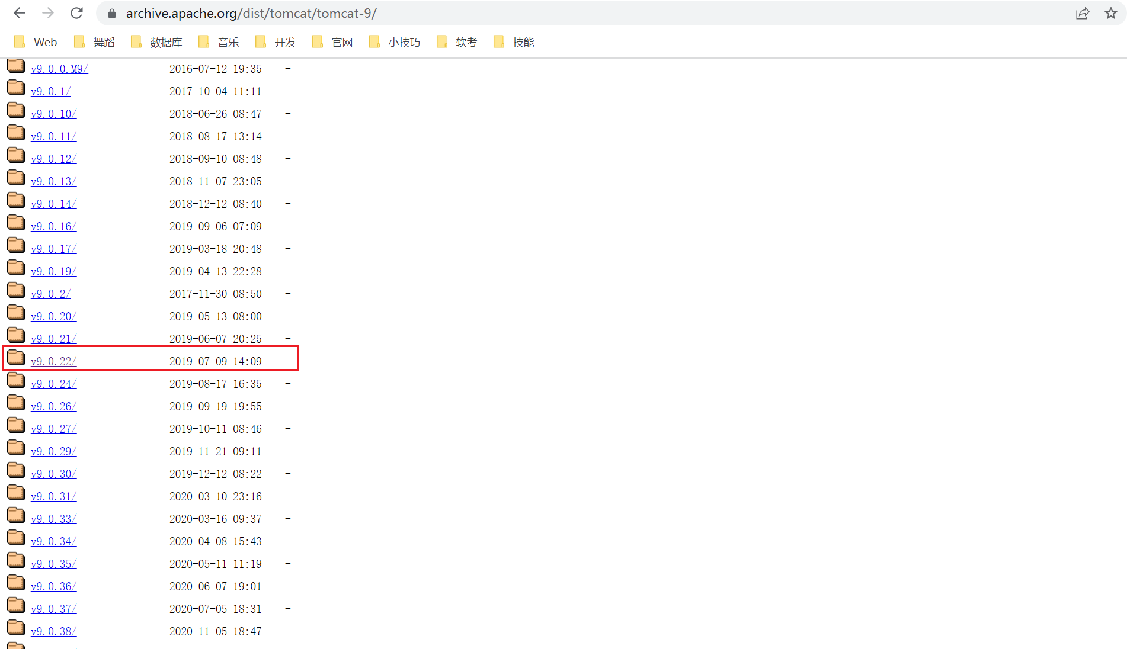Image resolution: width=1127 pixels, height=649 pixels.
Task: Click the date 2020-11-05 18:47
Action: coord(216,631)
